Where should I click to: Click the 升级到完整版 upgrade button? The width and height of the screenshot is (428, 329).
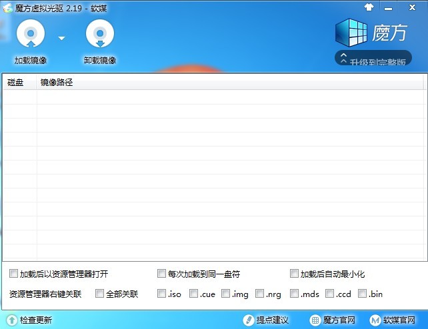coord(373,57)
